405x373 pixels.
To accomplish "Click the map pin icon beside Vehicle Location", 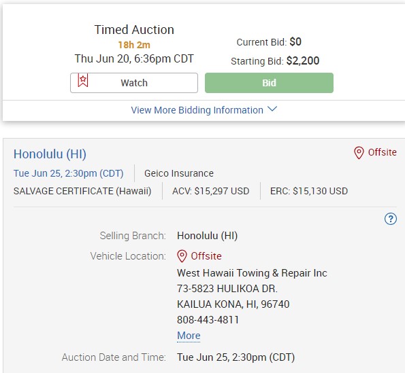I will [x=182, y=256].
